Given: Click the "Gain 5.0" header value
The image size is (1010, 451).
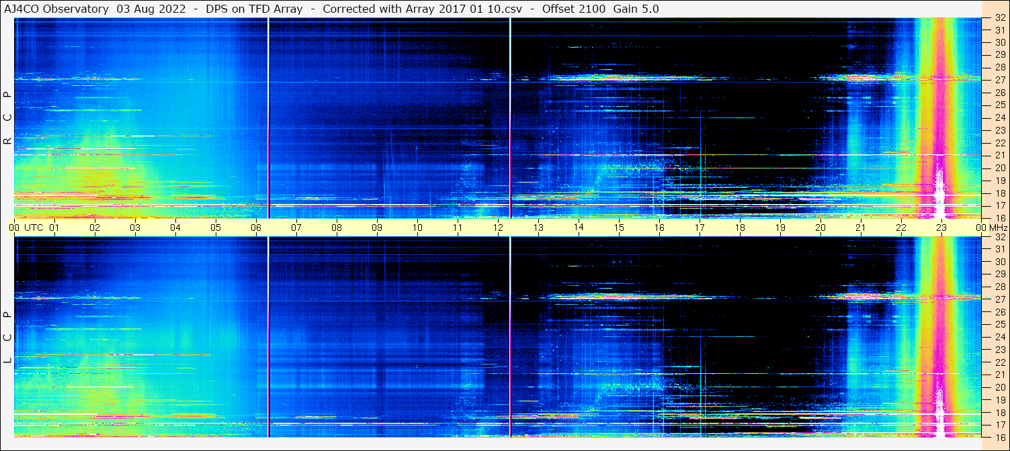Looking at the screenshot, I should pyautogui.click(x=636, y=9).
